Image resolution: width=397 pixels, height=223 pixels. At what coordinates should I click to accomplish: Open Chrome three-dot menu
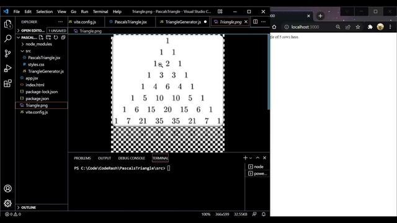click(390, 27)
